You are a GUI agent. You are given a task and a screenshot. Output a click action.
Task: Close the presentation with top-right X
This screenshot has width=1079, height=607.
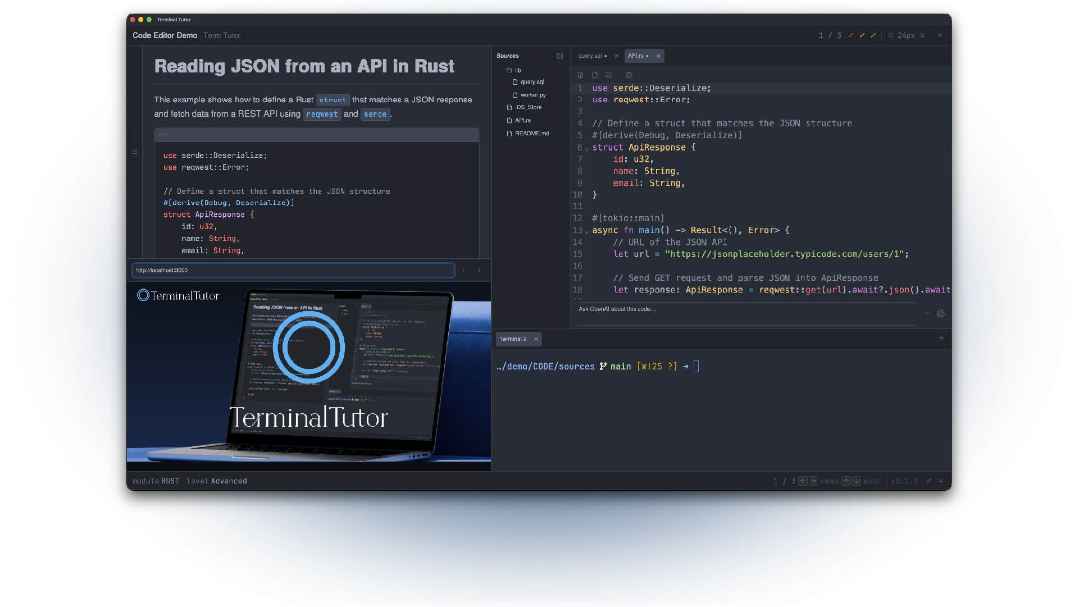pos(940,35)
